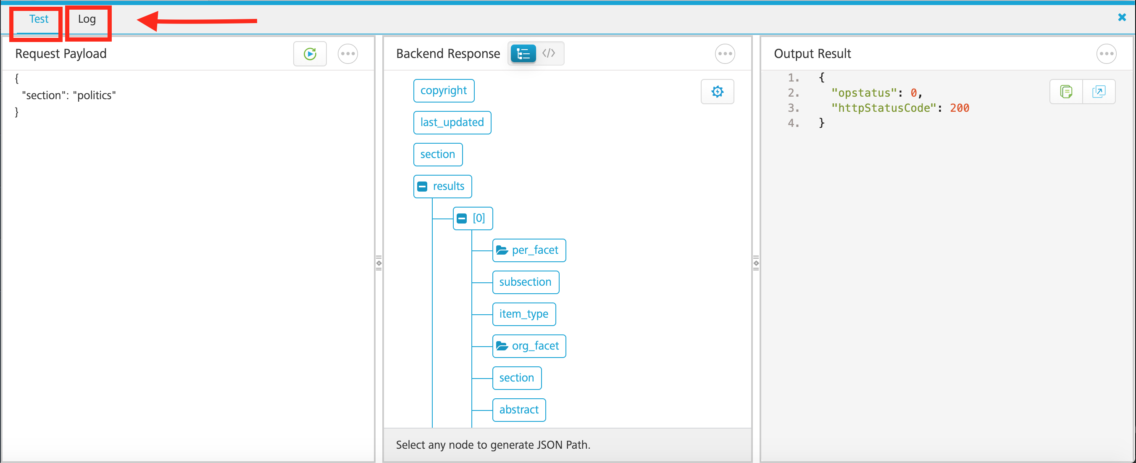Image resolution: width=1136 pixels, height=463 pixels.
Task: Collapse the [0] array node
Action: 461,218
